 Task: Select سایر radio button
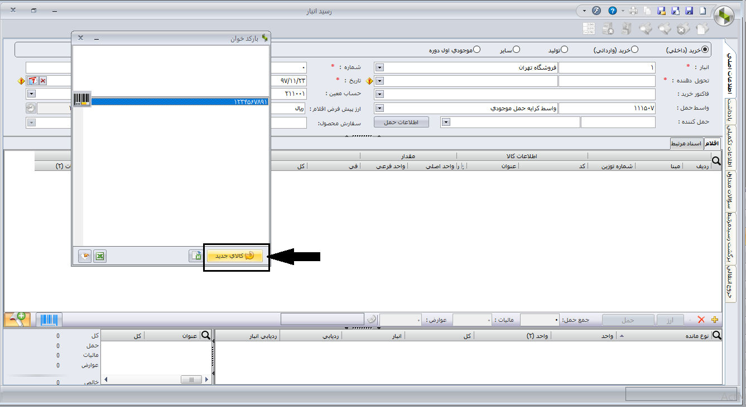point(517,50)
